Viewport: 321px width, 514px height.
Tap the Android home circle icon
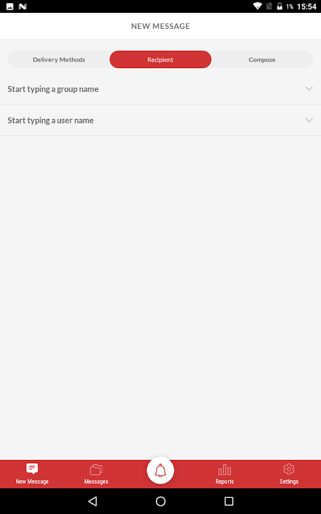click(x=160, y=501)
